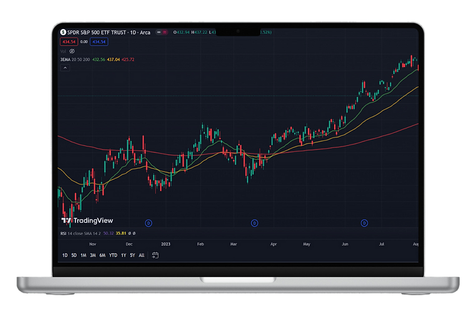This screenshot has height=328, width=476.
Task: Click the pink wavy lines icon in the title row
Action: (x=165, y=32)
